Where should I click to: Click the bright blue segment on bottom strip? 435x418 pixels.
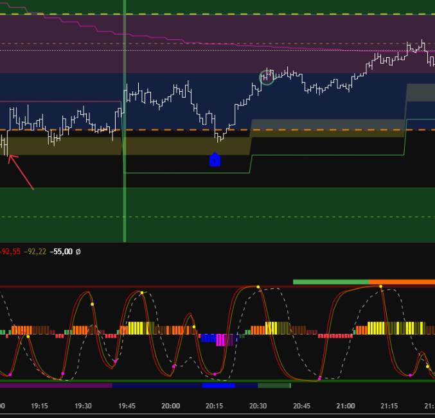(218, 385)
